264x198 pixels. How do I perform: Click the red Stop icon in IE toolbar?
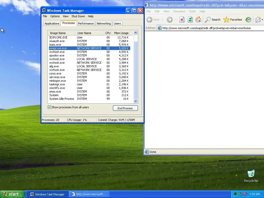[x=182, y=20]
